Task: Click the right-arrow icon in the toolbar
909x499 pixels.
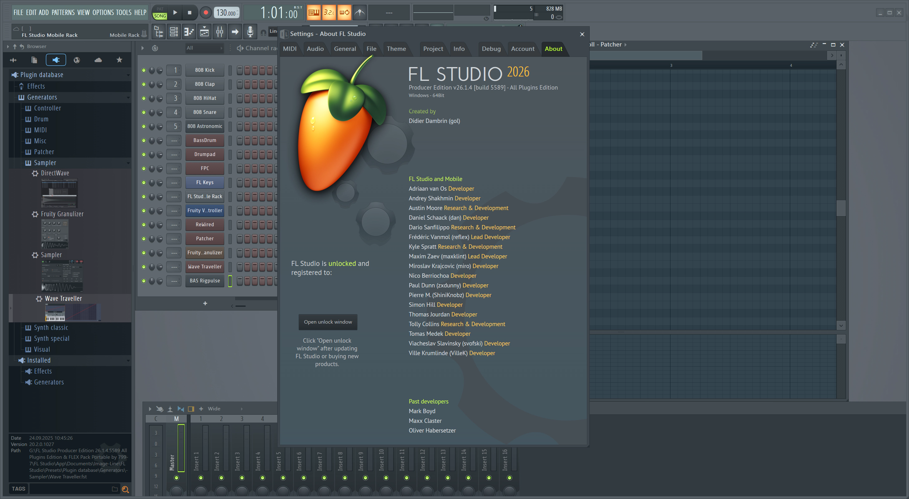Action: [x=235, y=32]
